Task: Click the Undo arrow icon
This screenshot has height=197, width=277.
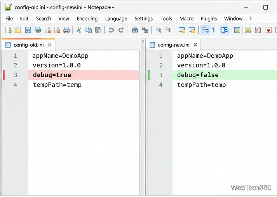Action: point(111,30)
